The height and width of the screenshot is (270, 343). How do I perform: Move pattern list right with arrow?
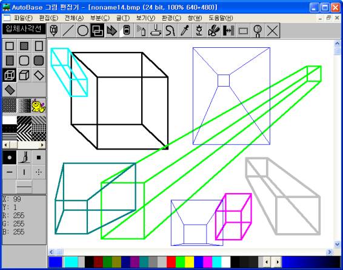[x=42, y=145]
